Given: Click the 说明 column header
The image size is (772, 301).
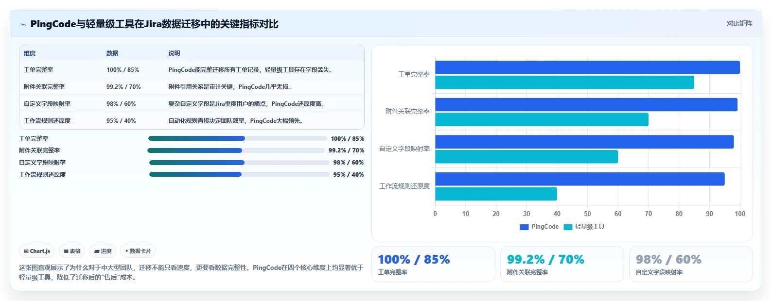Looking at the screenshot, I should tap(174, 53).
